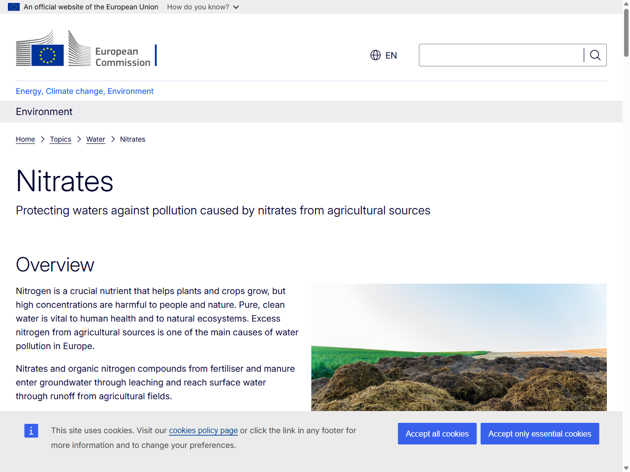Open the "Energy, Climate change, Environment" site link
Screen dimensions: 630x472
click(84, 91)
